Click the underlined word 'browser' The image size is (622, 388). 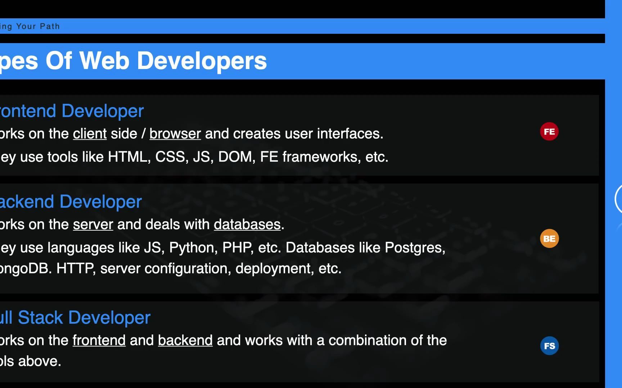(x=175, y=134)
